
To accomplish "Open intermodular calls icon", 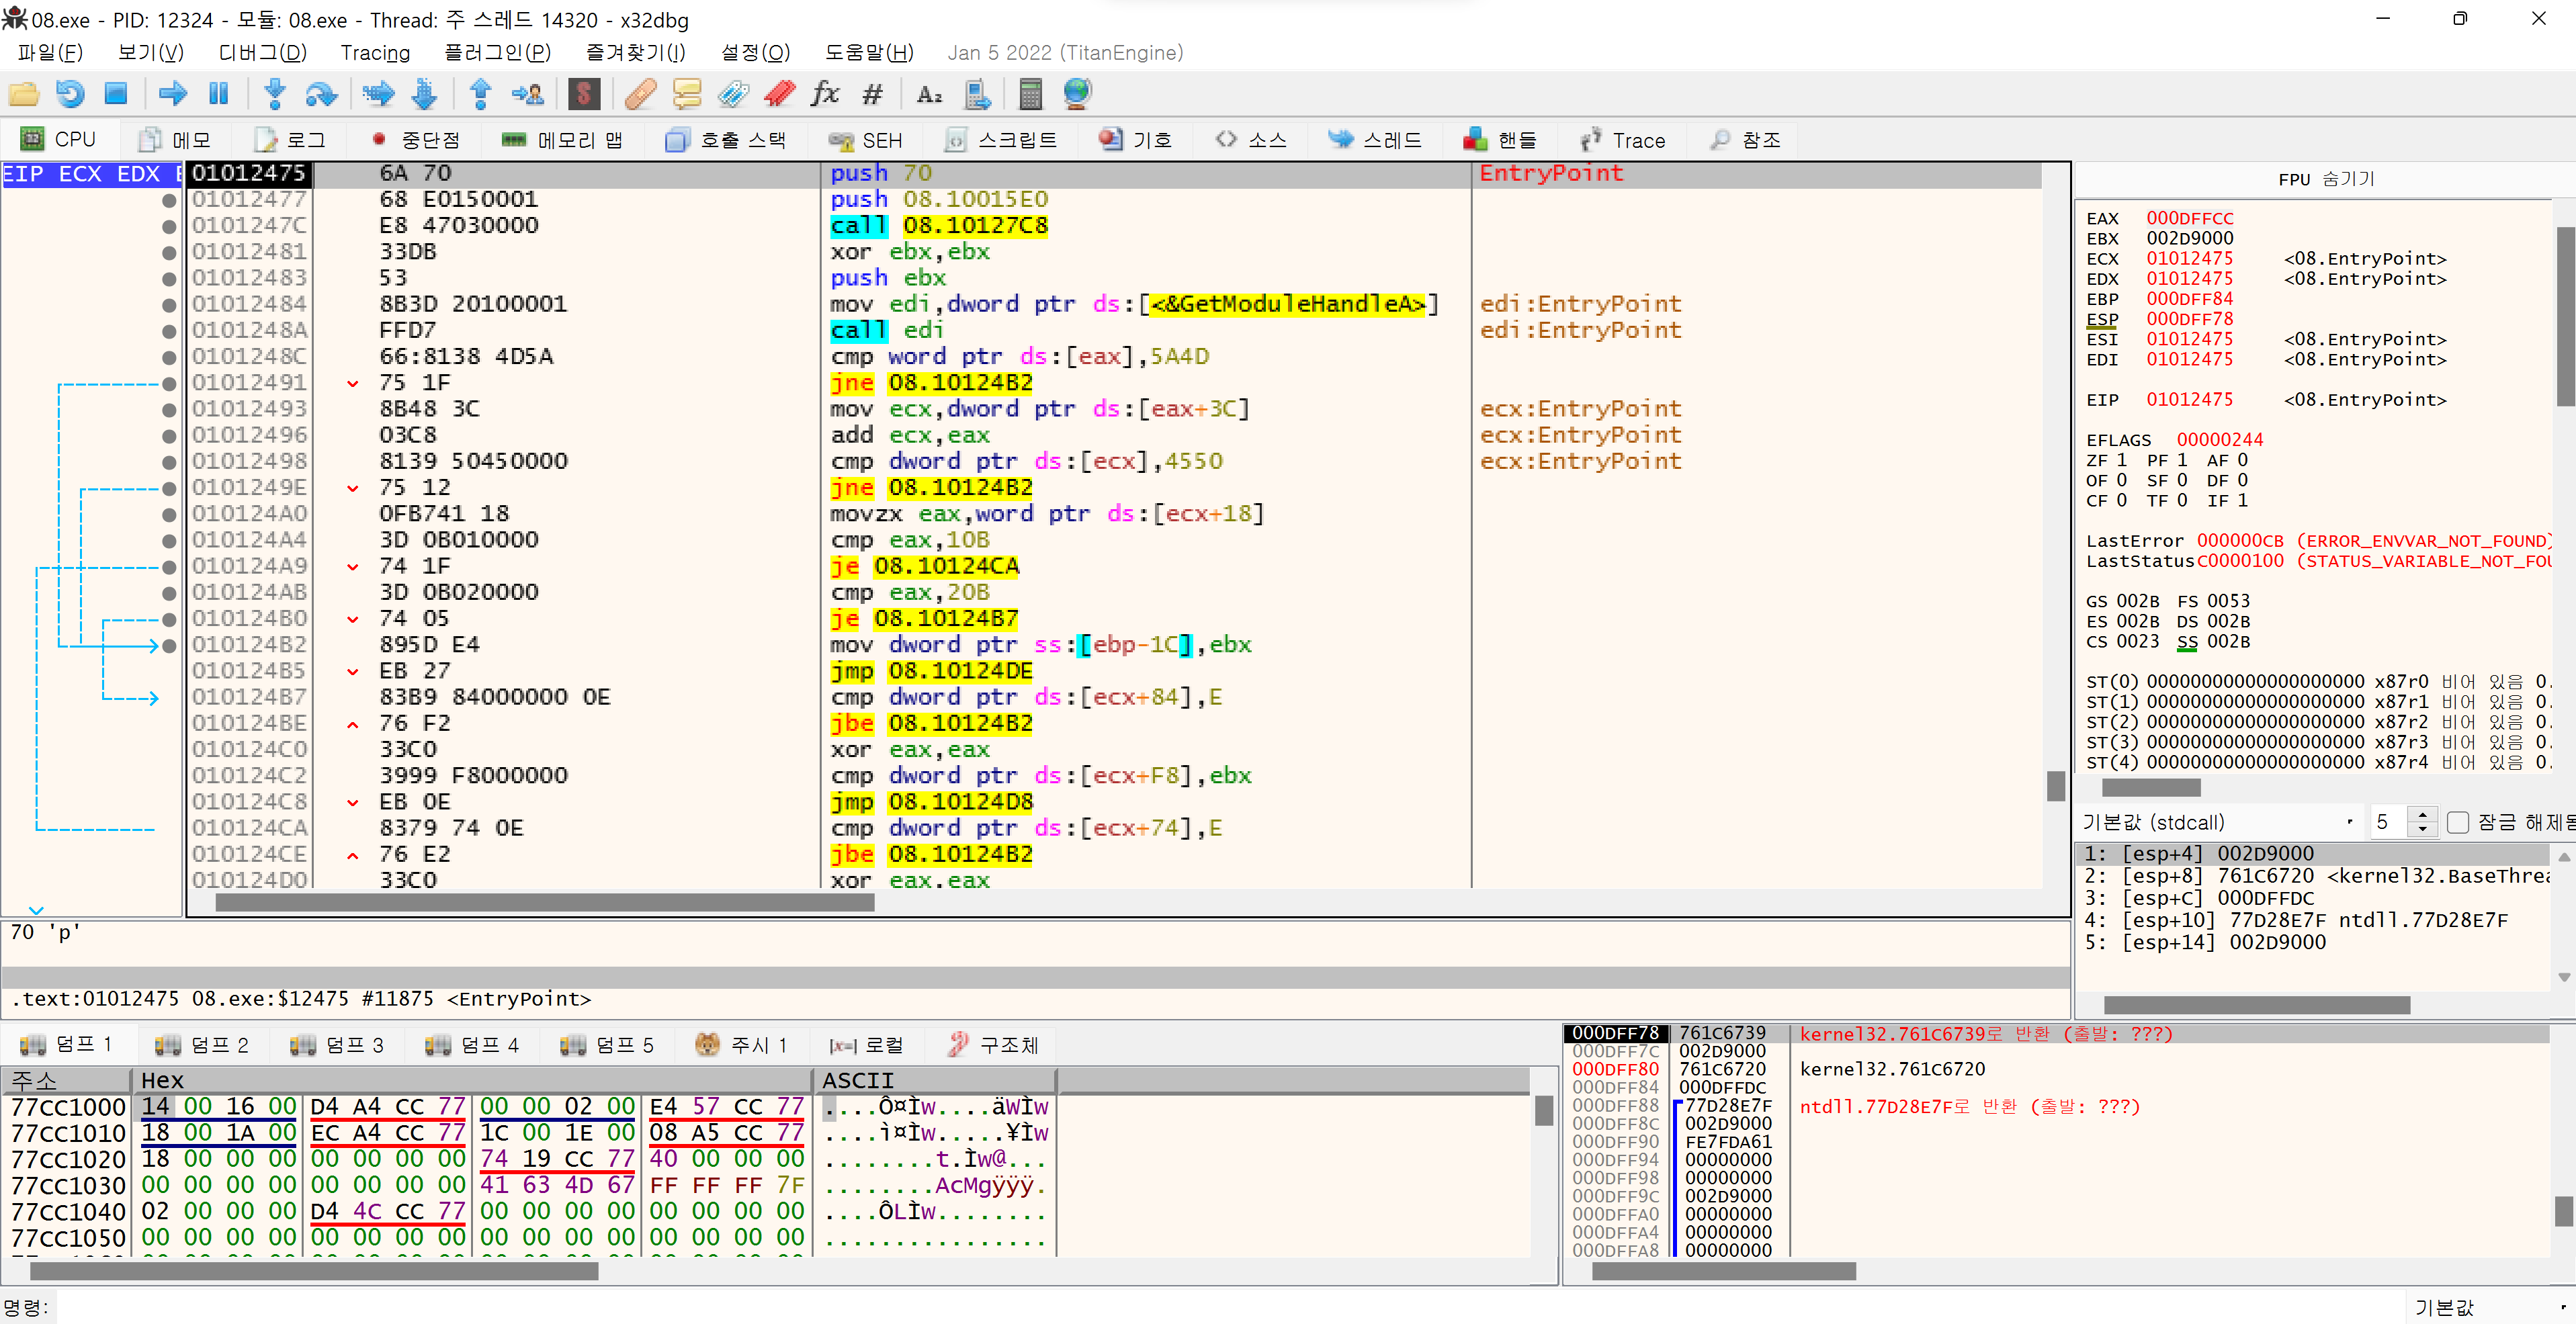I will click(x=977, y=94).
